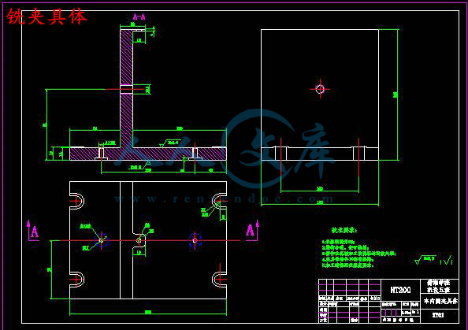Select the blue dashed circle on the left in plan view
Image resolution: width=468 pixels, height=330 pixels.
tap(101, 240)
